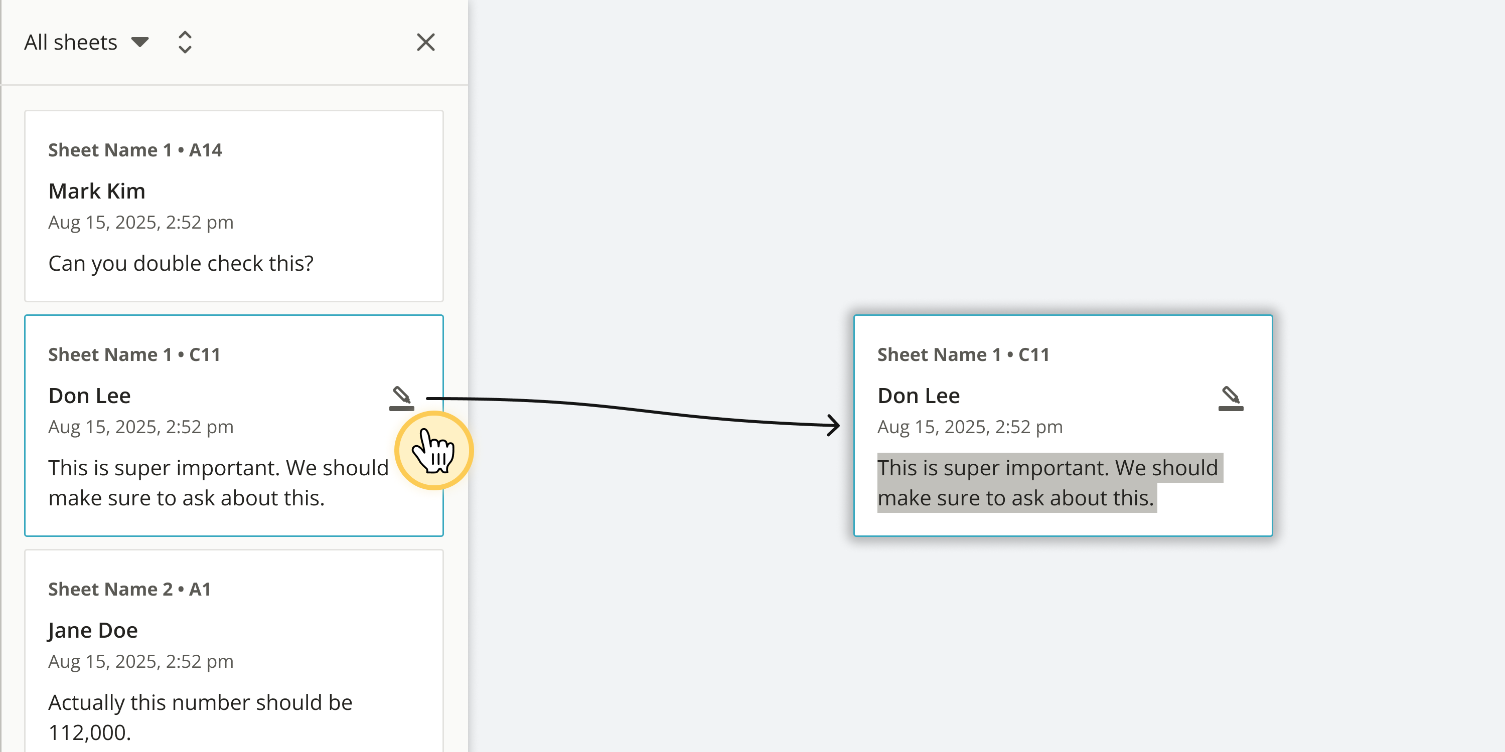Click Don Lee author name in sidebar card
The height and width of the screenshot is (752, 1505).
click(x=89, y=396)
